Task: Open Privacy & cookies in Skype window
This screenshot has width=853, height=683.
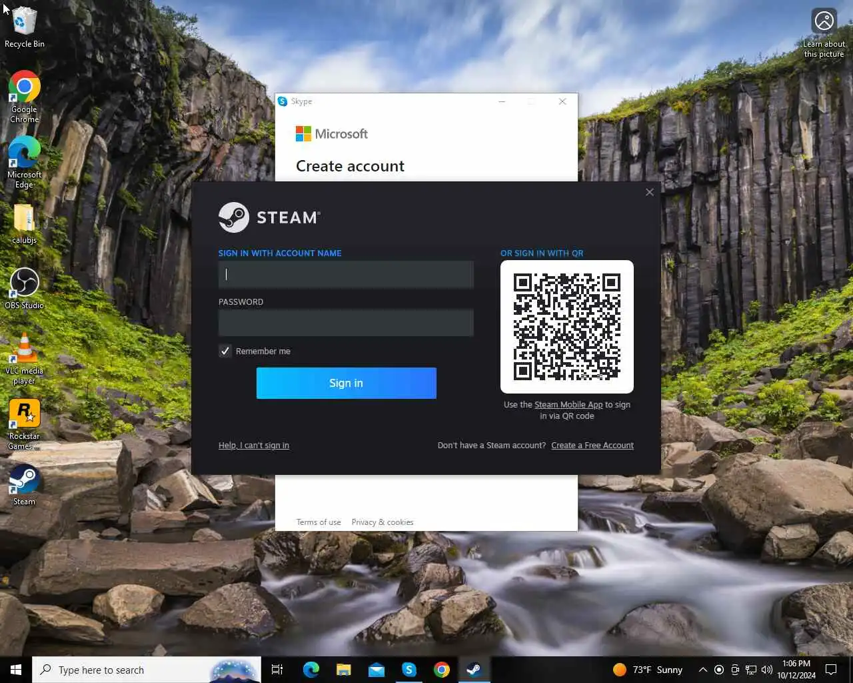Action: (x=383, y=522)
